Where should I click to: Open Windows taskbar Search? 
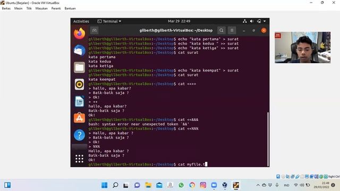(115, 185)
